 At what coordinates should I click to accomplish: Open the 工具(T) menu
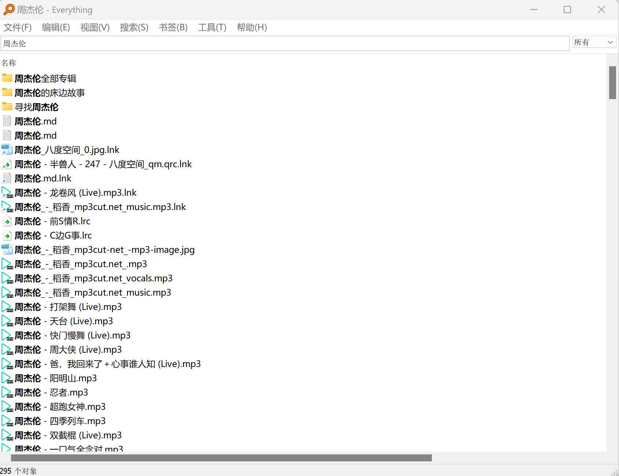212,27
